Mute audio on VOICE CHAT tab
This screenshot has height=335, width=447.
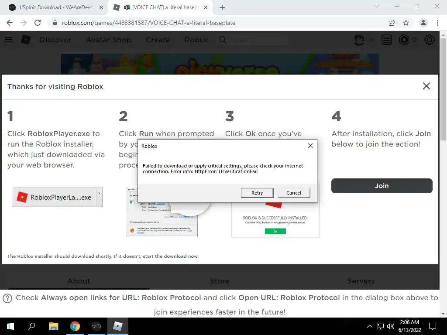tap(127, 7)
